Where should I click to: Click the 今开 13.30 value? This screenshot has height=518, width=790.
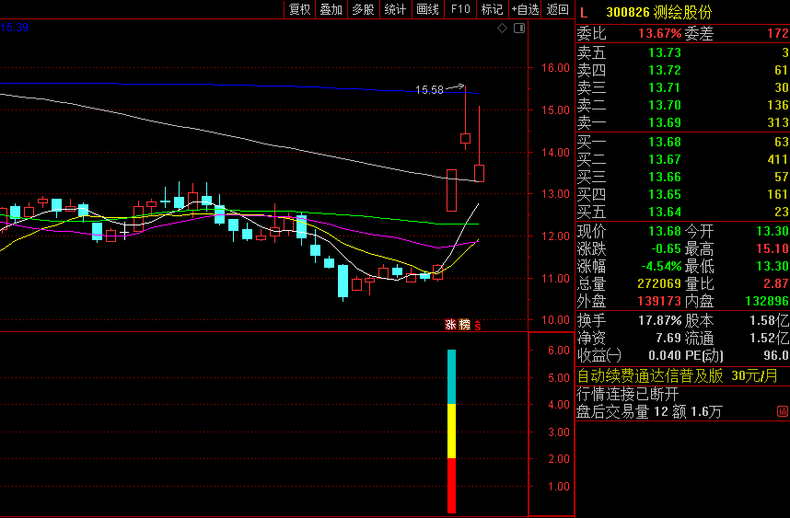click(773, 232)
